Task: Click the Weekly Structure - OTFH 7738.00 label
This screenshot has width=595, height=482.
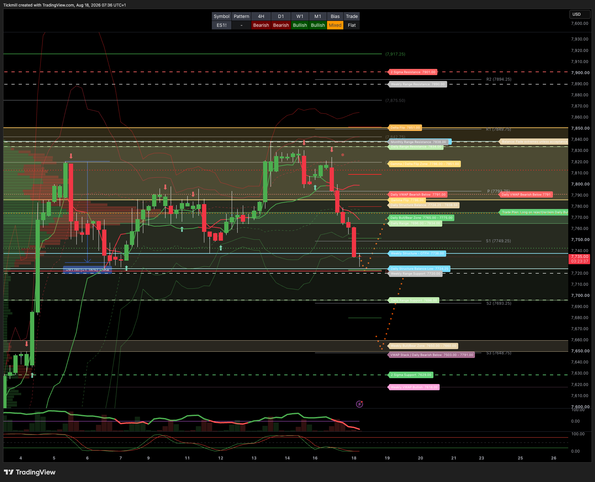Action: click(417, 253)
